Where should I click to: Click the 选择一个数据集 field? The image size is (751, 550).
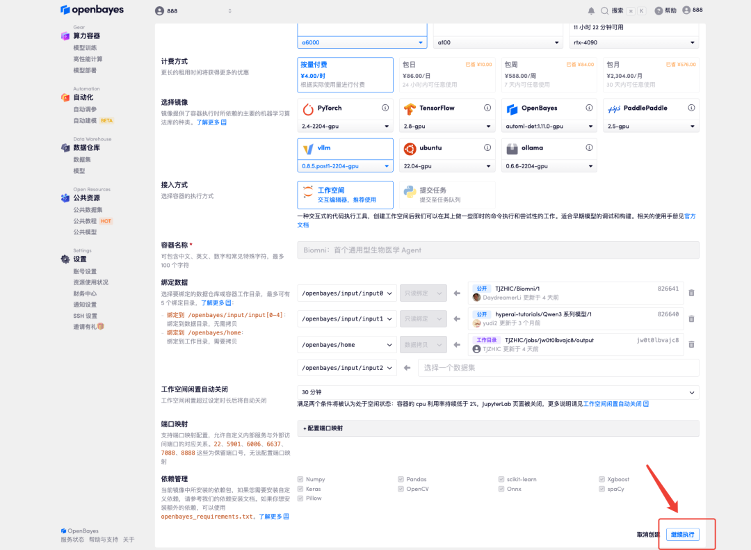[x=558, y=368]
